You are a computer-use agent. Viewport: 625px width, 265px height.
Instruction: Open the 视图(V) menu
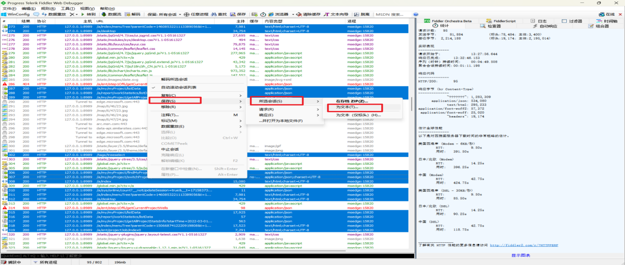[x=87, y=8]
